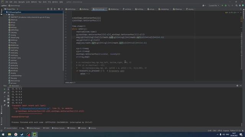Click the Debug bug icon in toolbar

225,5
